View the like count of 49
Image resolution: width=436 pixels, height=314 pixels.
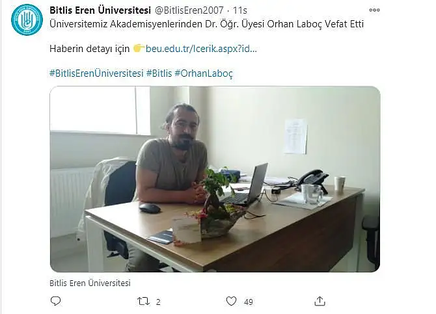coord(249,302)
